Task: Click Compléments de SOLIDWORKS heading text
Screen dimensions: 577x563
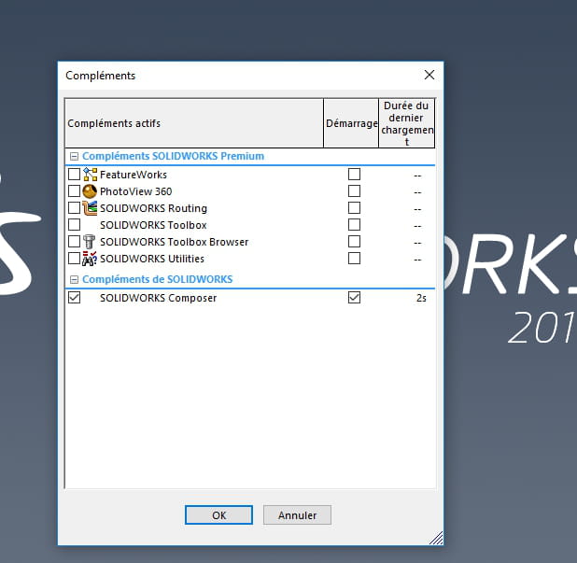Action: [158, 279]
